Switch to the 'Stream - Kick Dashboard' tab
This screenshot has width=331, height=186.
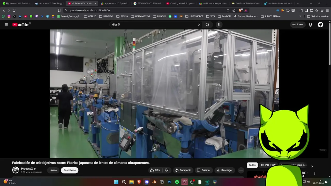coord(17,3)
